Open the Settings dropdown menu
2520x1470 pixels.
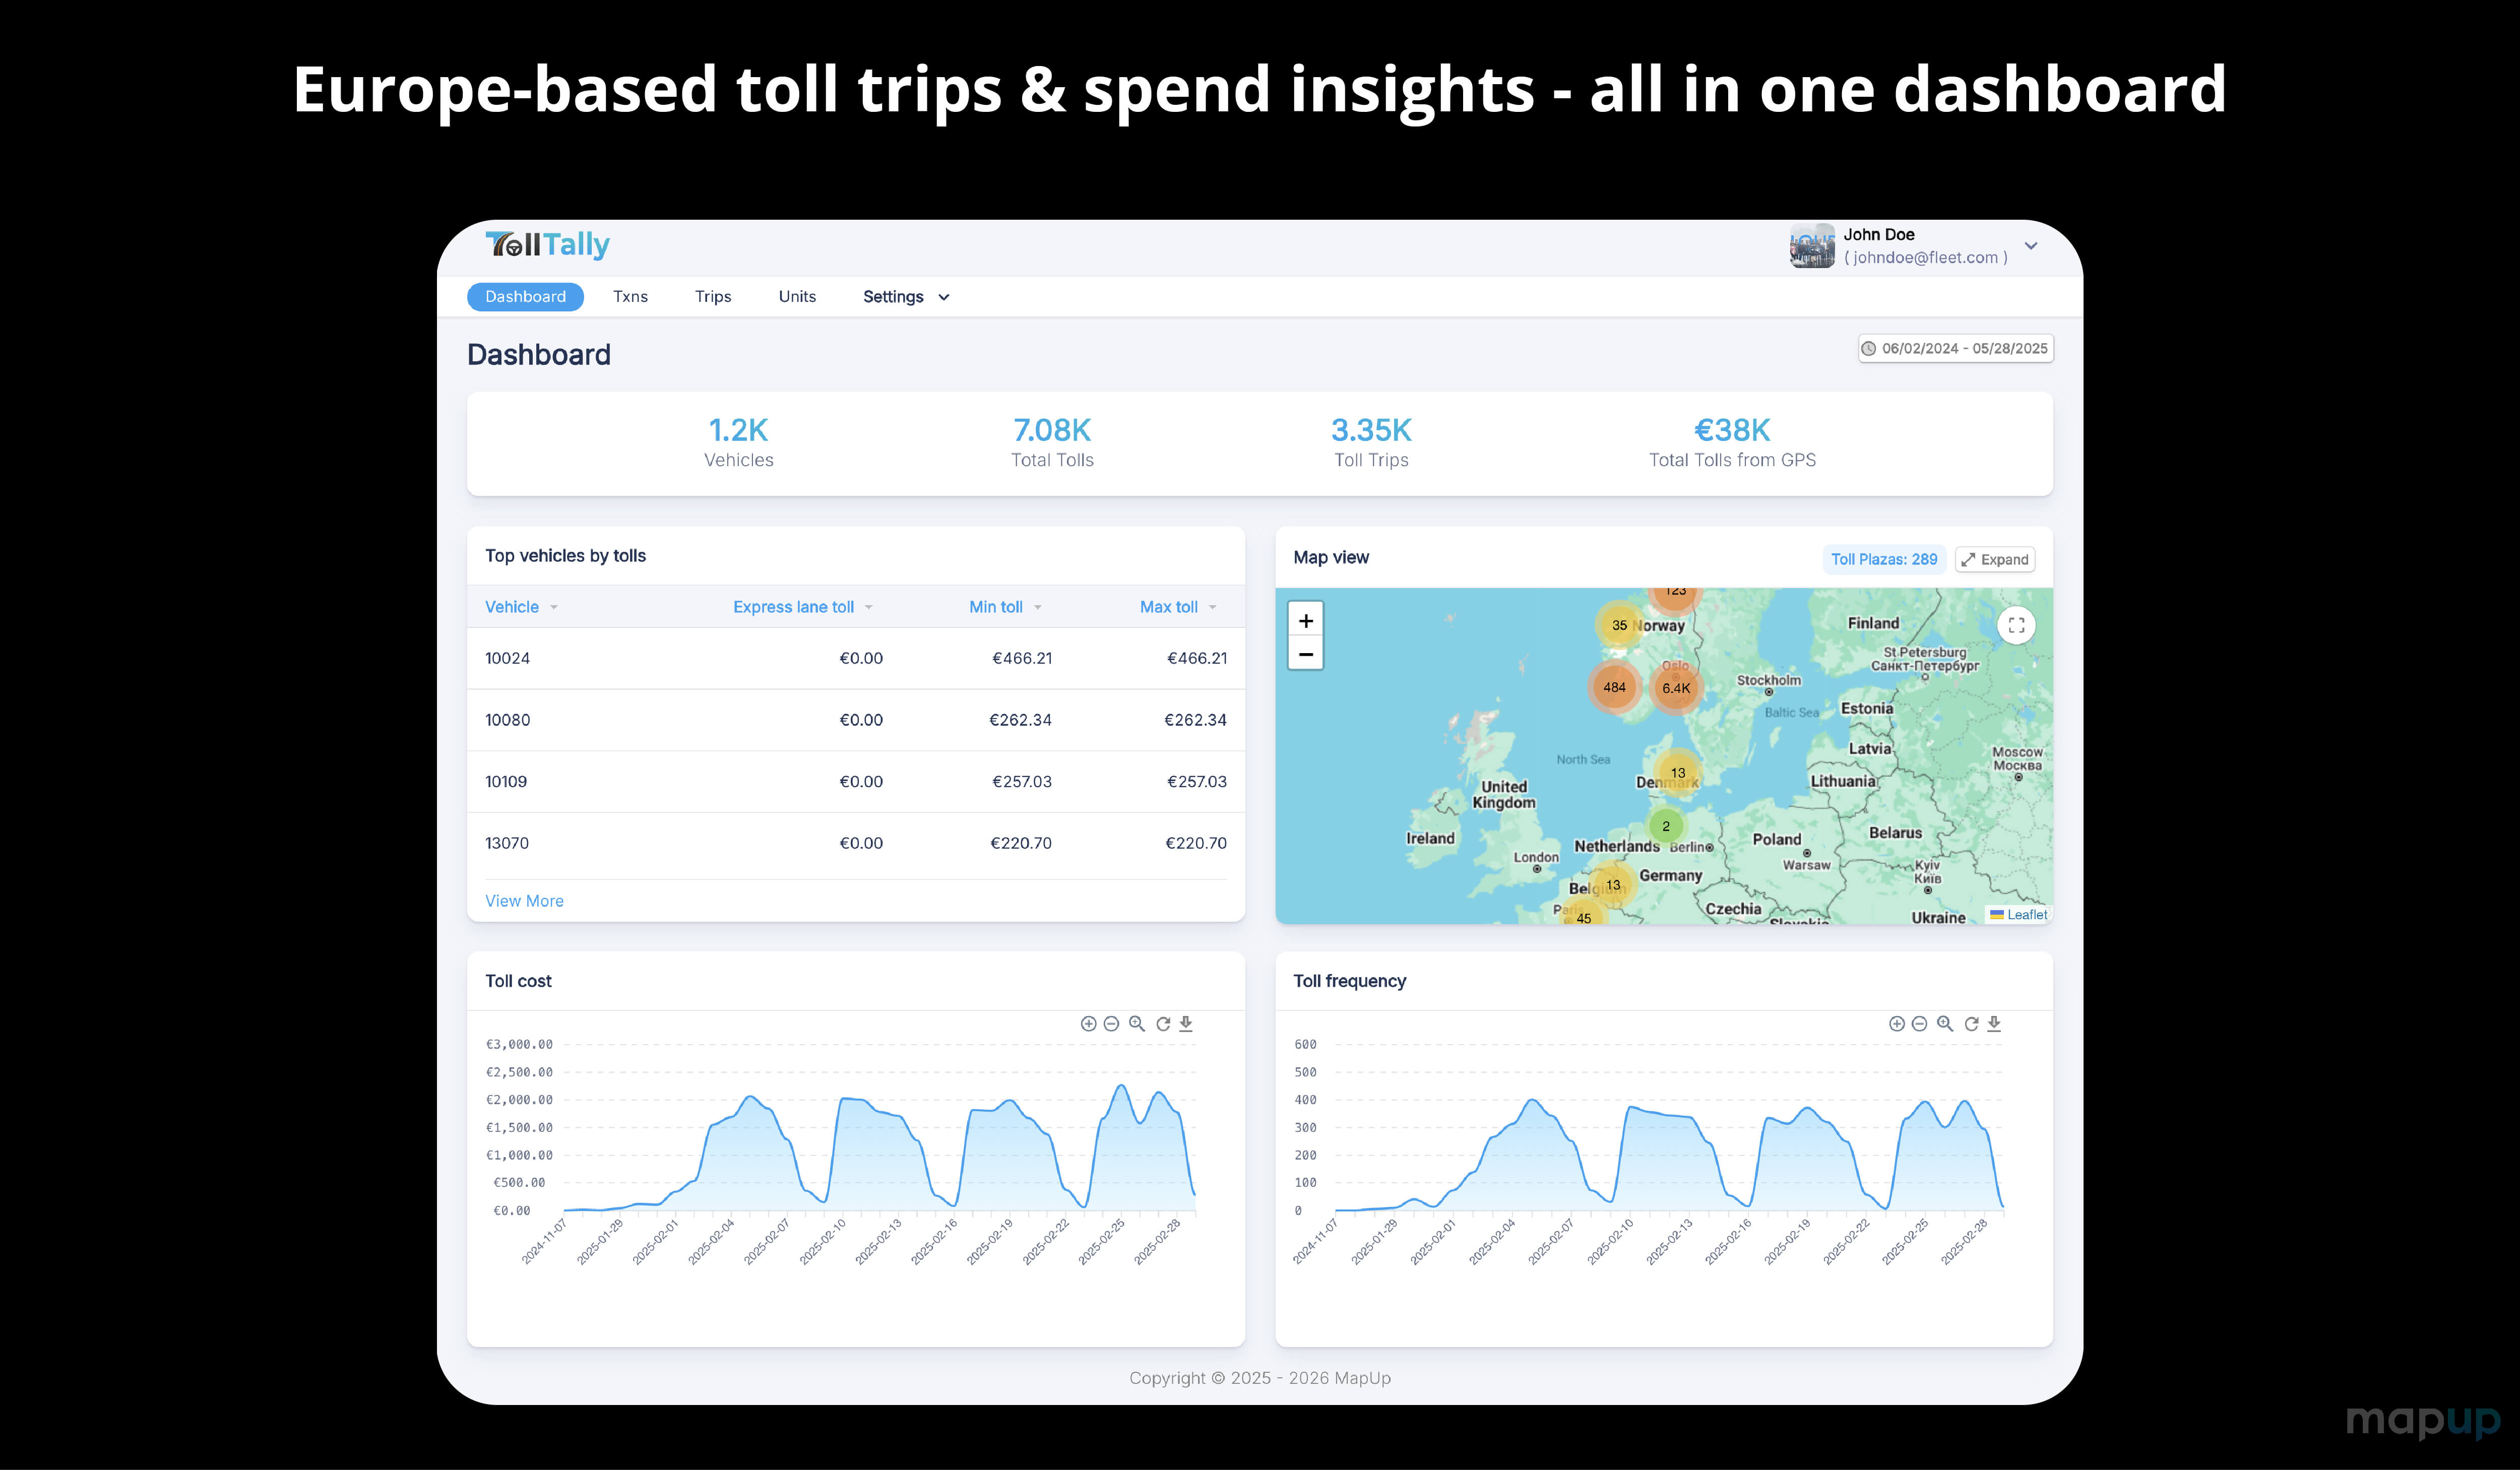tap(906, 297)
